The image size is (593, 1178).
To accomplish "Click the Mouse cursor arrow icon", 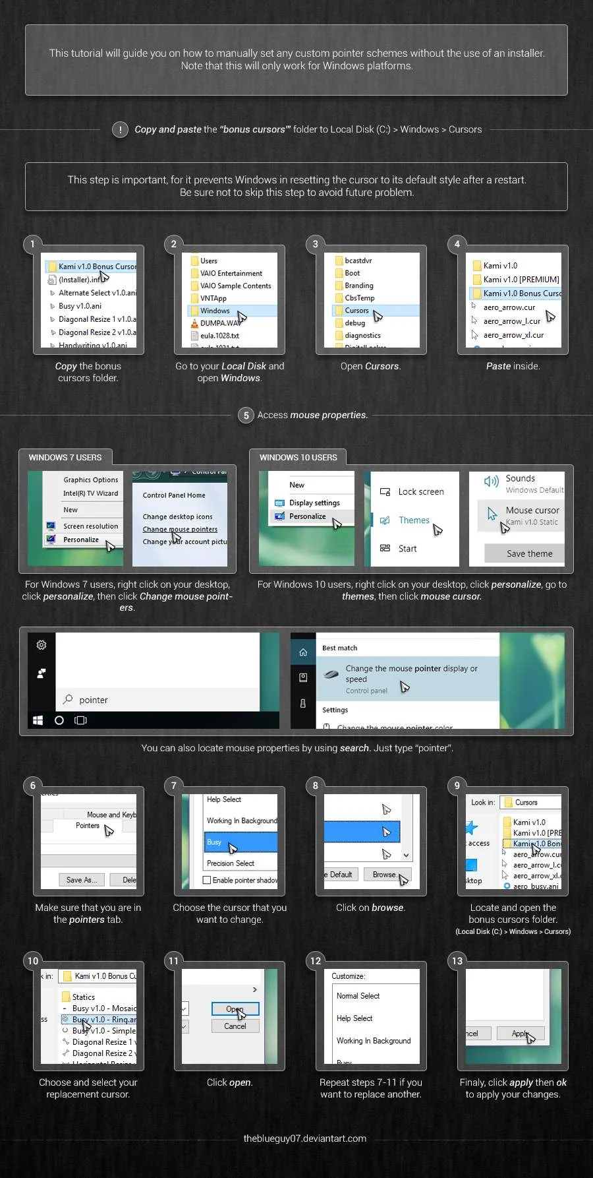I will 492,513.
